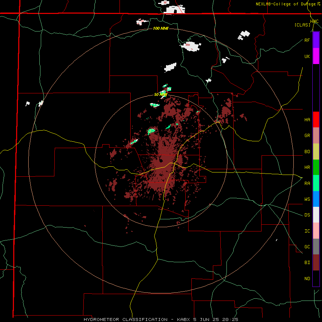
Task: Click the RF legend label
Action: click(307, 40)
